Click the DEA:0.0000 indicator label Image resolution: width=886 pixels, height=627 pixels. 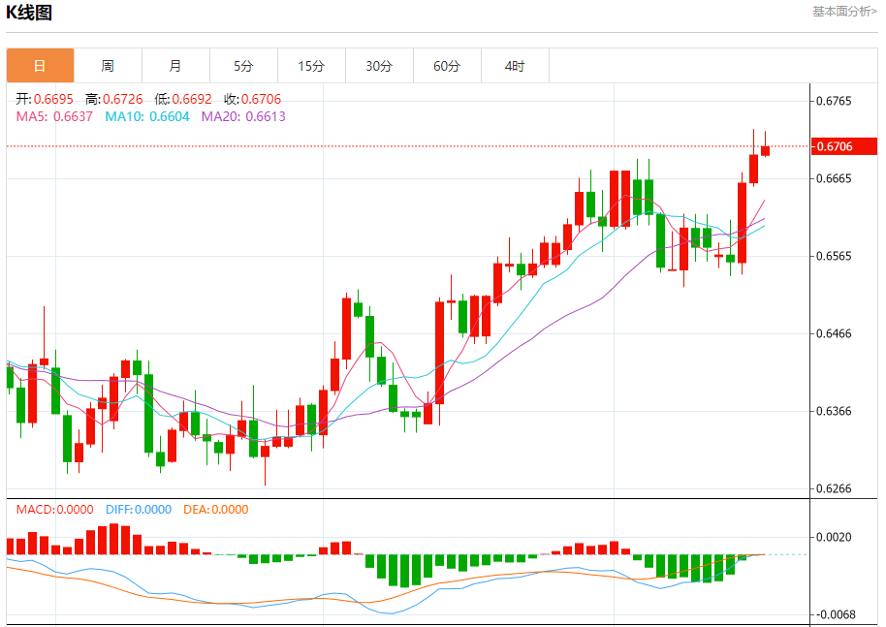(216, 510)
